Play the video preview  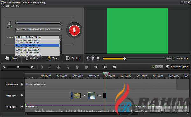[93, 58]
